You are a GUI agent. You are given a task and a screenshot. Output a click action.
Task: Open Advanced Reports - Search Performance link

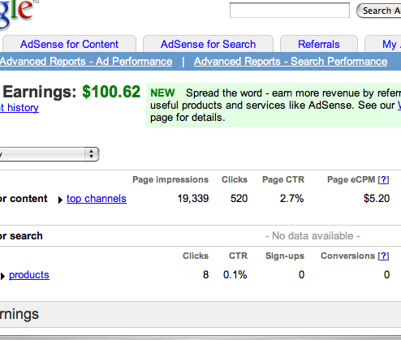click(291, 62)
